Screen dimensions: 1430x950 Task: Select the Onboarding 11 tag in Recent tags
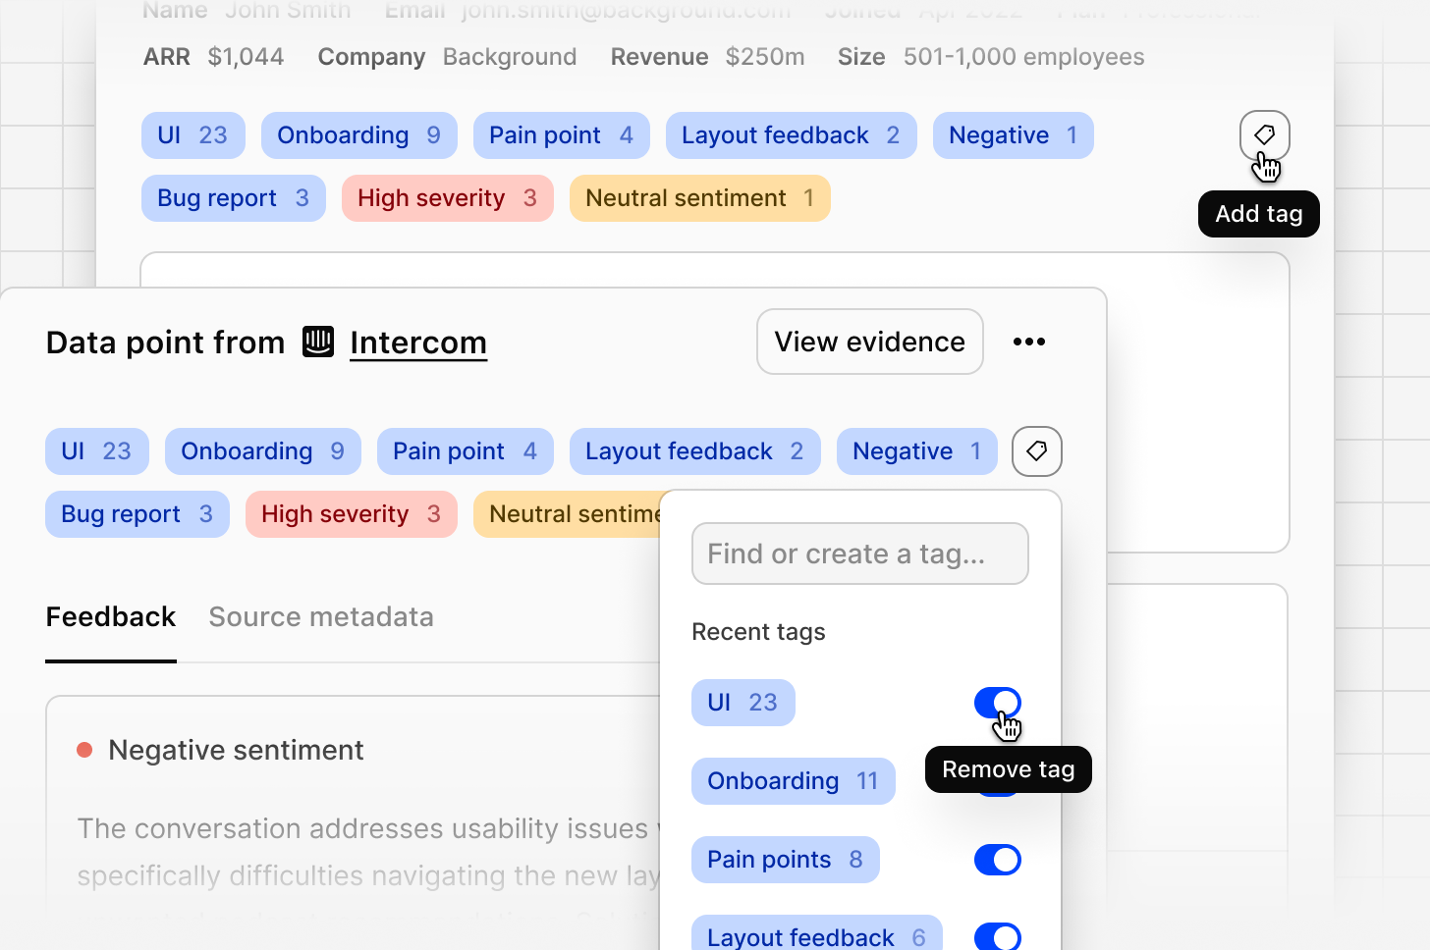tap(793, 781)
